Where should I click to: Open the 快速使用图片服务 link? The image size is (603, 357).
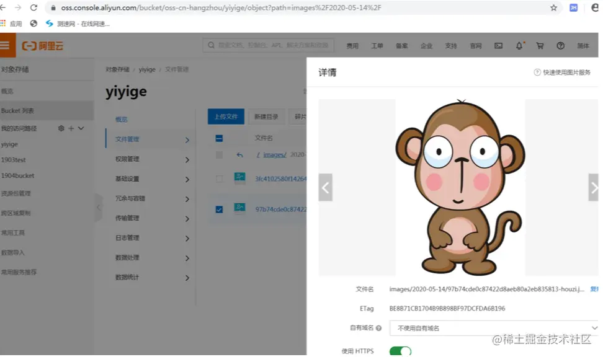click(566, 73)
